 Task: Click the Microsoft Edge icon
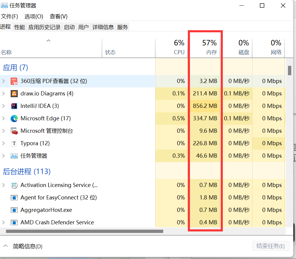tap(14, 119)
